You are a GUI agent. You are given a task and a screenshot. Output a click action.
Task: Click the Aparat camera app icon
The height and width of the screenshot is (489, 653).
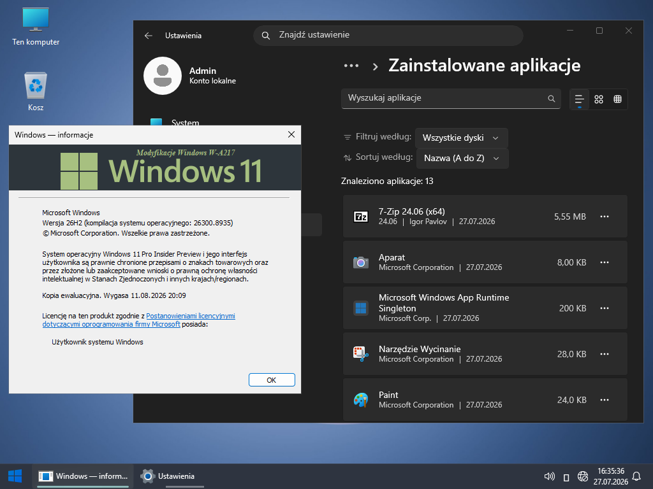point(361,262)
